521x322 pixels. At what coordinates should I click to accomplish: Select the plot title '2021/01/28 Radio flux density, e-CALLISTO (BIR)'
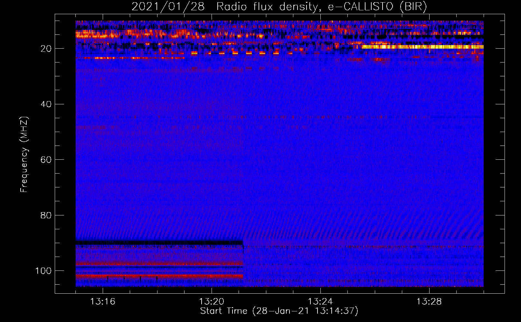tap(279, 7)
